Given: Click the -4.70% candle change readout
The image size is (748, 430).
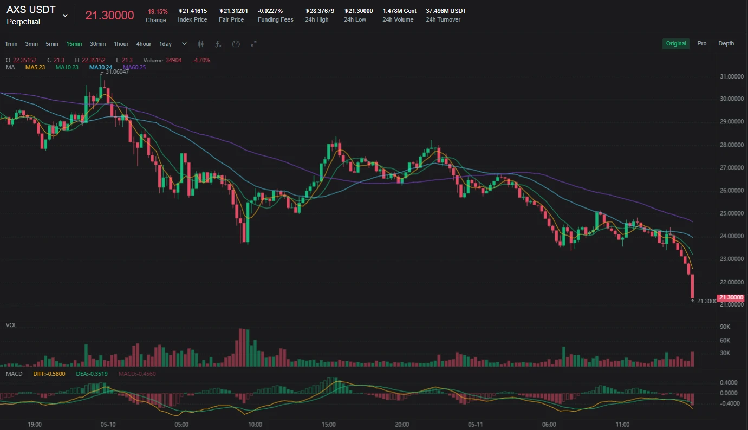Looking at the screenshot, I should coord(201,60).
